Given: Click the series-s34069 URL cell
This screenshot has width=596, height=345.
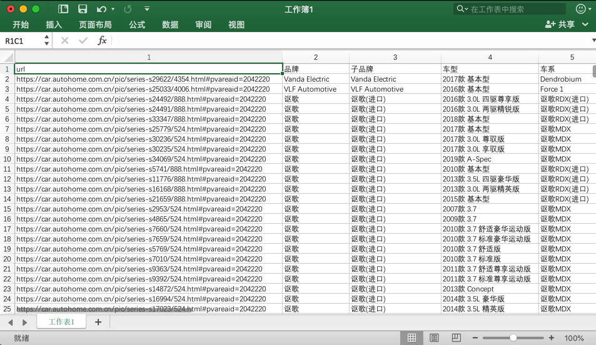Looking at the screenshot, I should (149, 159).
